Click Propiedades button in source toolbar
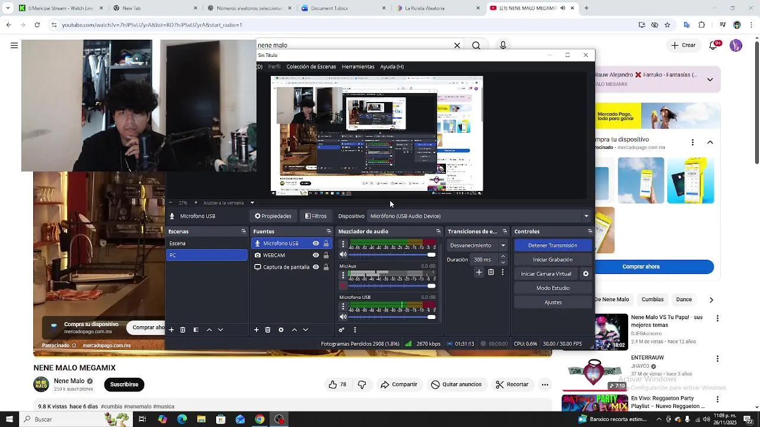The width and height of the screenshot is (760, 427). point(273,216)
